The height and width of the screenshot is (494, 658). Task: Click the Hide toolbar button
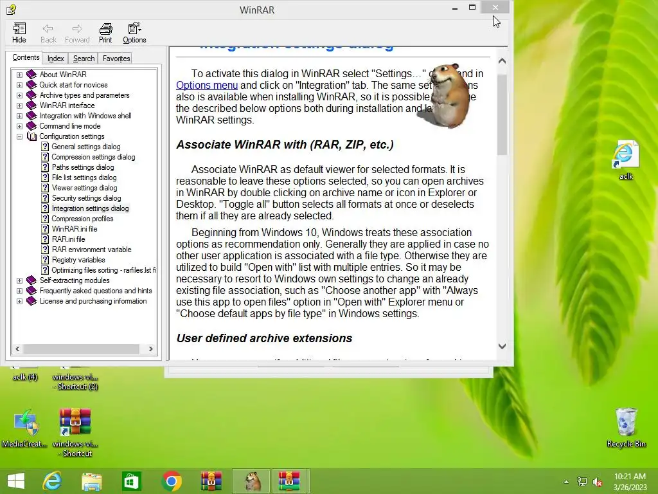(x=19, y=33)
